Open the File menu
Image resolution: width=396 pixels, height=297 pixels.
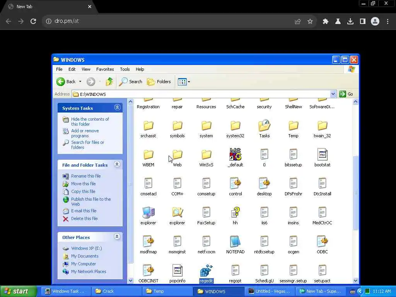(x=59, y=69)
